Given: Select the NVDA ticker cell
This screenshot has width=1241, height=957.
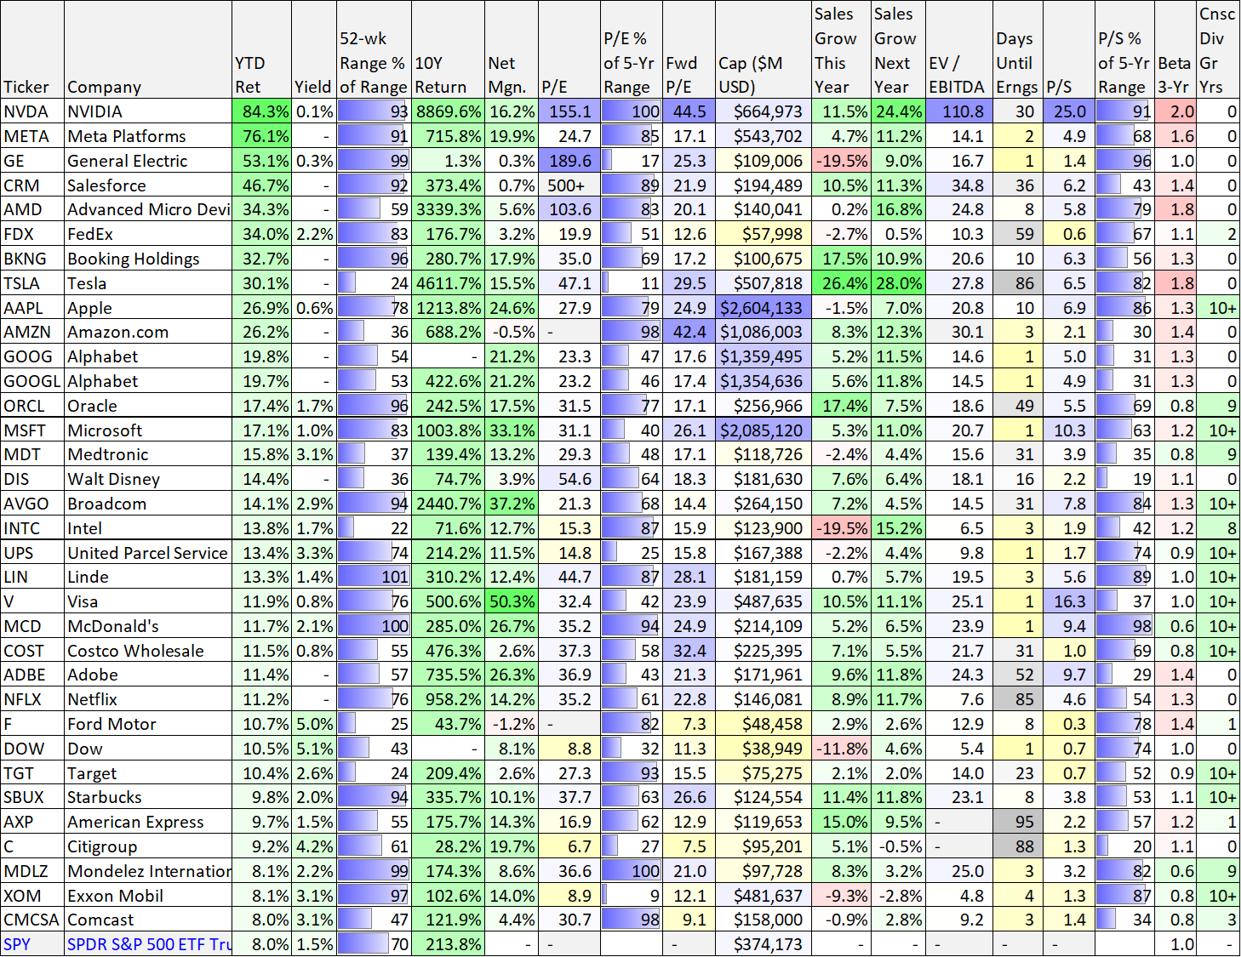Looking at the screenshot, I should [x=32, y=111].
